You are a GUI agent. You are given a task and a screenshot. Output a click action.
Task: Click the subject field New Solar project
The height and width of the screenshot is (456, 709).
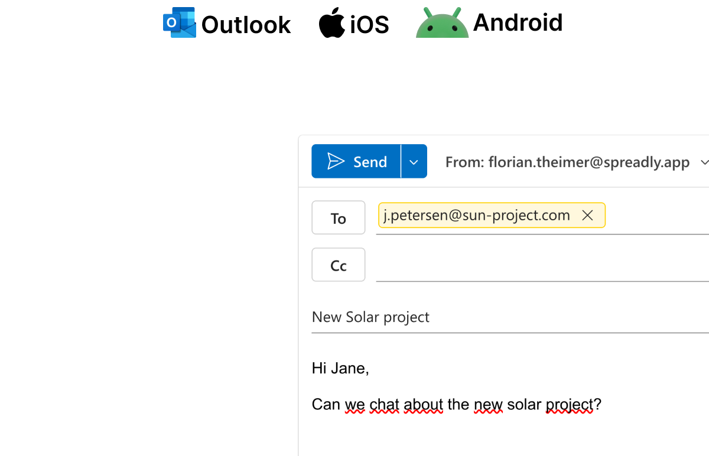click(x=510, y=317)
